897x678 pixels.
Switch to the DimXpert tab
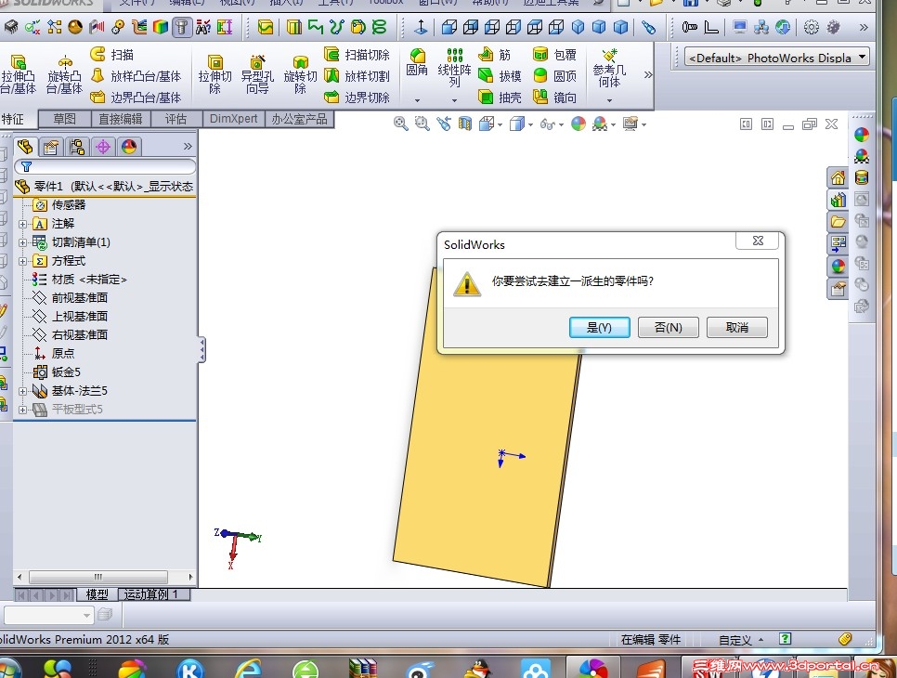233,119
